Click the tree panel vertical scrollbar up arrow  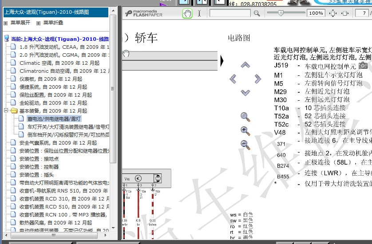[x=113, y=11]
